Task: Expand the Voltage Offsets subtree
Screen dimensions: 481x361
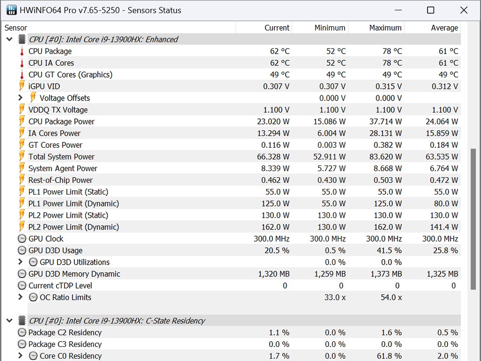Action: click(x=20, y=98)
